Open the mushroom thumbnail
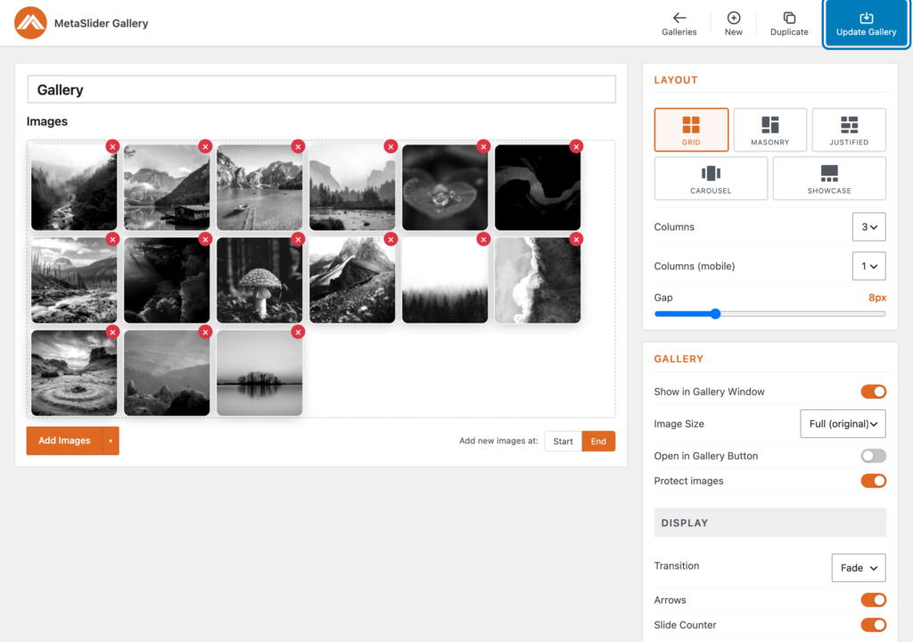This screenshot has height=642, width=913. 259,280
